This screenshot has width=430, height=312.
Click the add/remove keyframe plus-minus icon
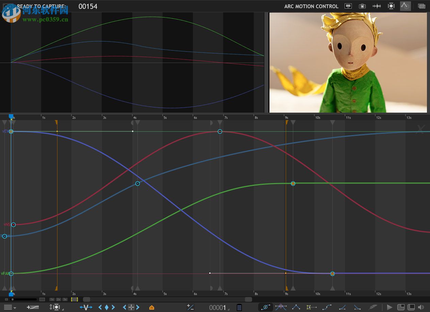tap(190, 307)
